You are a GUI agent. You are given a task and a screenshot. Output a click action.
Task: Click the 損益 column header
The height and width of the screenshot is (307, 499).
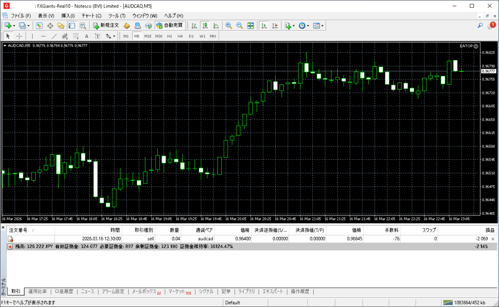[x=489, y=230]
